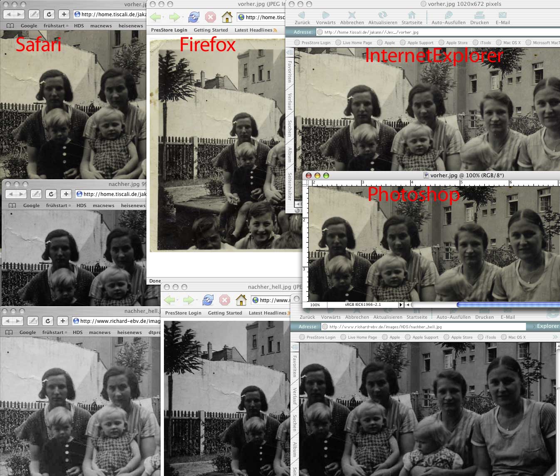Click address field in vorher.jpg Safari window
This screenshot has height=476, width=560.
[x=110, y=14]
